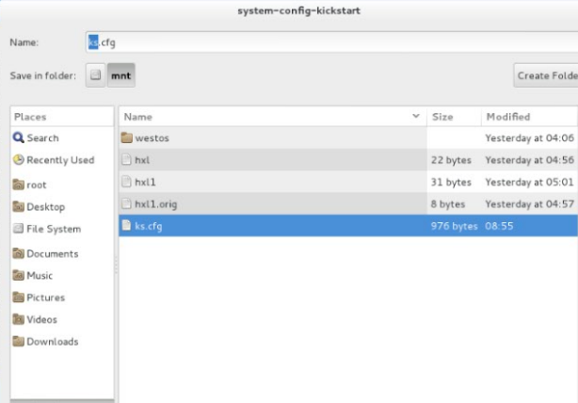
Task: Click the Create Folder button
Action: 546,75
